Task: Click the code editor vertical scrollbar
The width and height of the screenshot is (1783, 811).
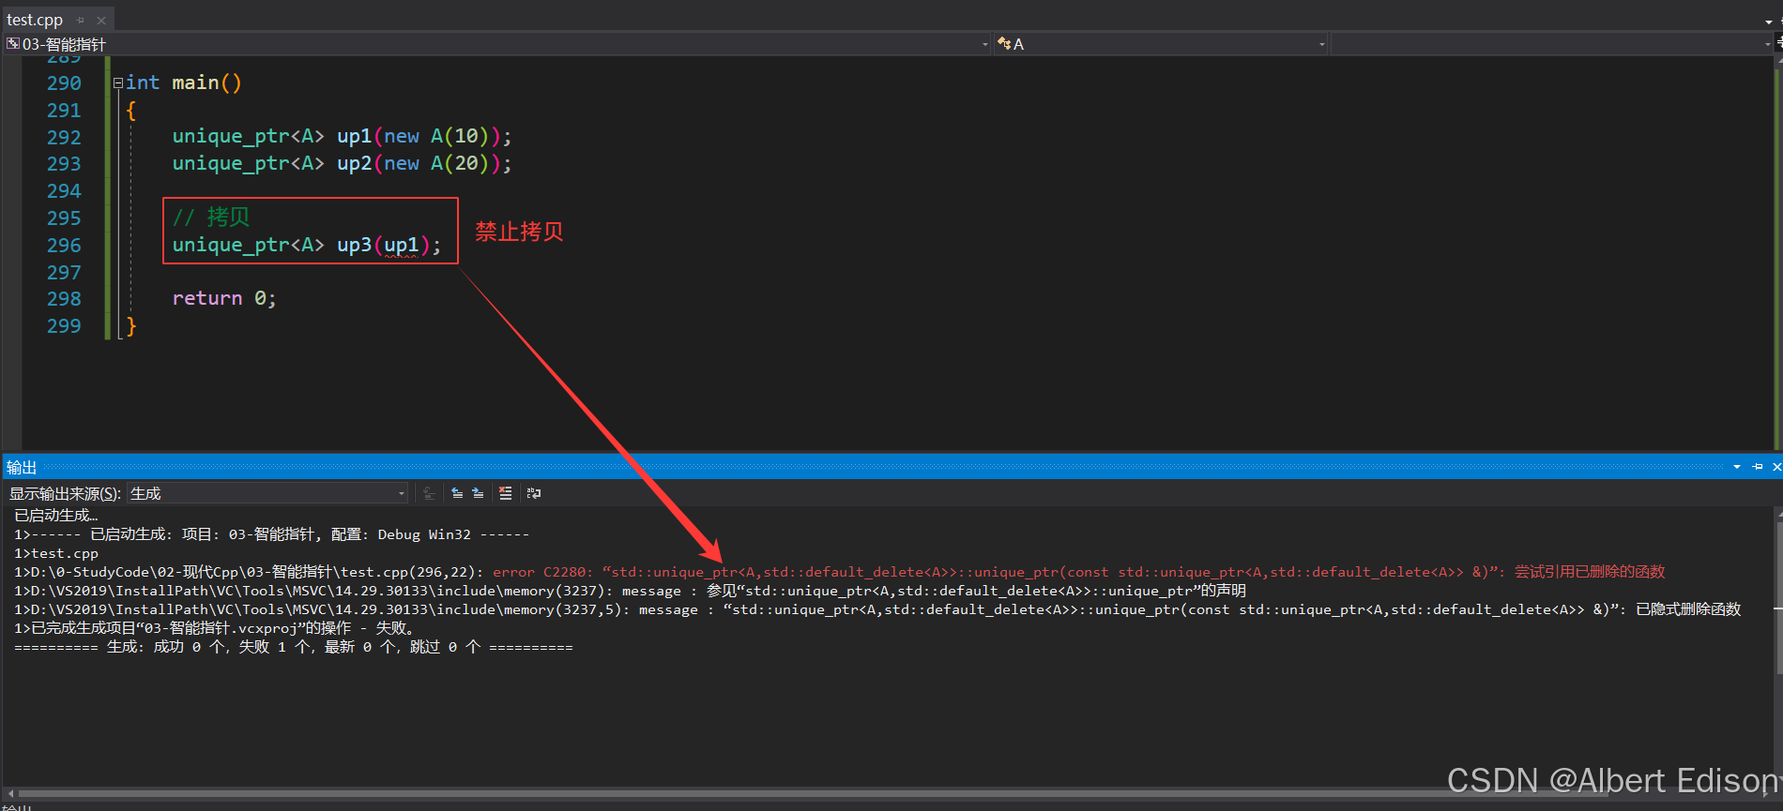Action: 1778,253
